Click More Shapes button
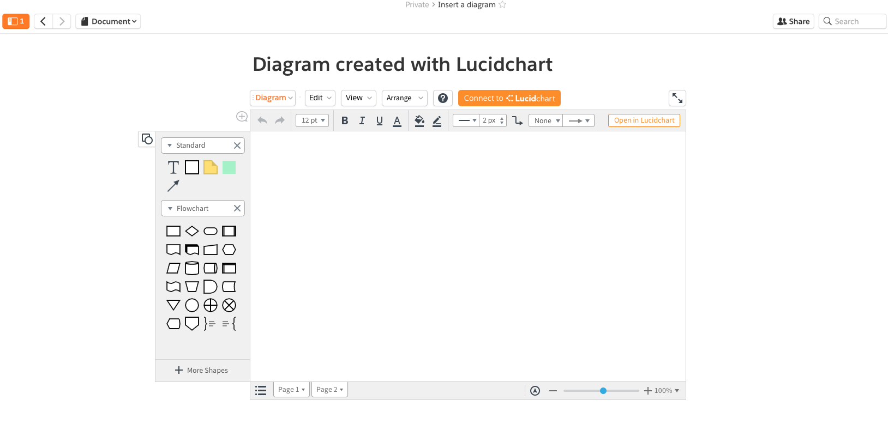This screenshot has width=888, height=430. point(202,370)
